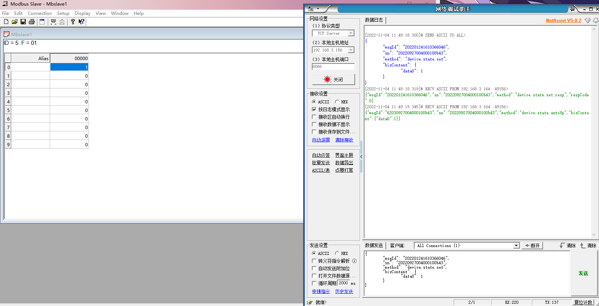Click the yellow question-mark About icon
Screen dimensions: 599x306
(73, 22)
